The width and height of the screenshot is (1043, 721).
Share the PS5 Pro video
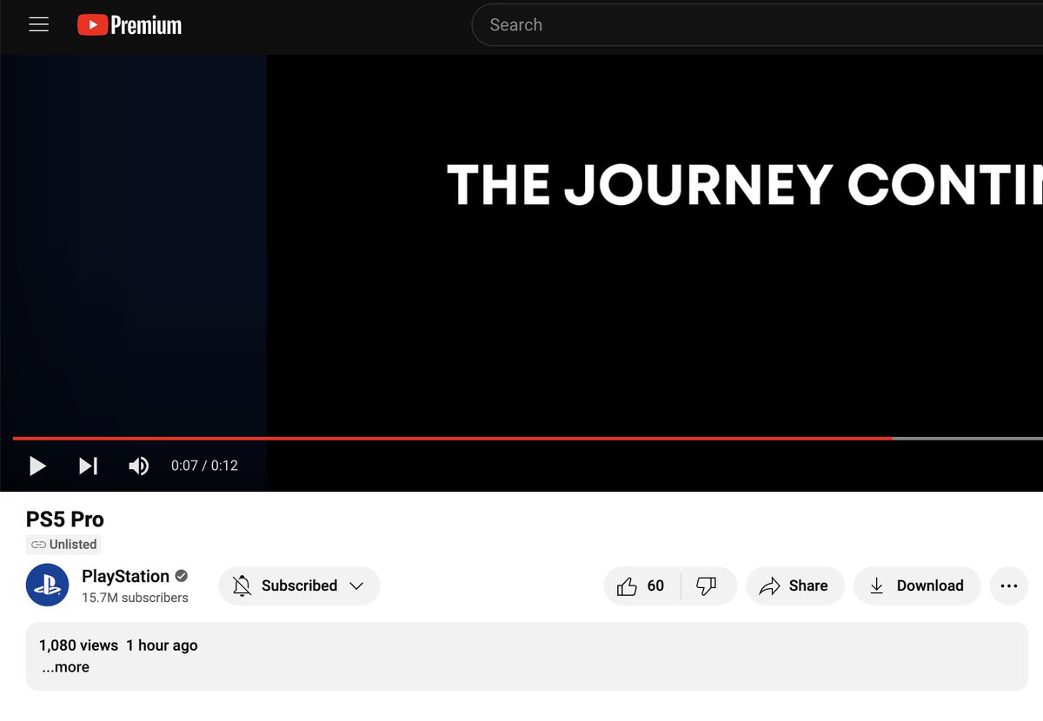794,585
